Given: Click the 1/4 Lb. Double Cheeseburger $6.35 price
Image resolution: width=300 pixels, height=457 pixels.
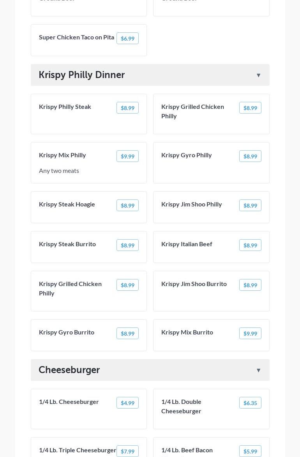Looking at the screenshot, I should (250, 403).
